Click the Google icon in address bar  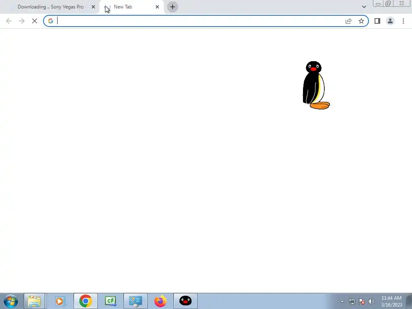tap(51, 21)
